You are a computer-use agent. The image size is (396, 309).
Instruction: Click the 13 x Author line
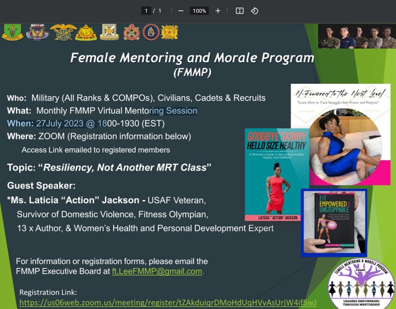145,228
